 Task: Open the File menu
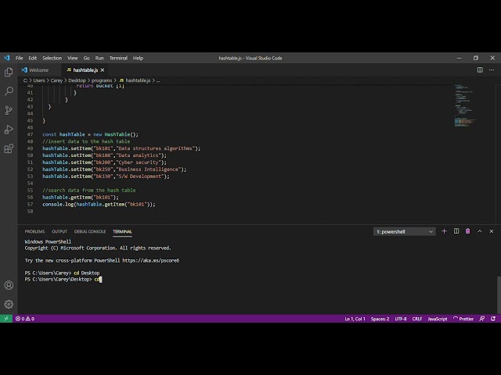[19, 58]
